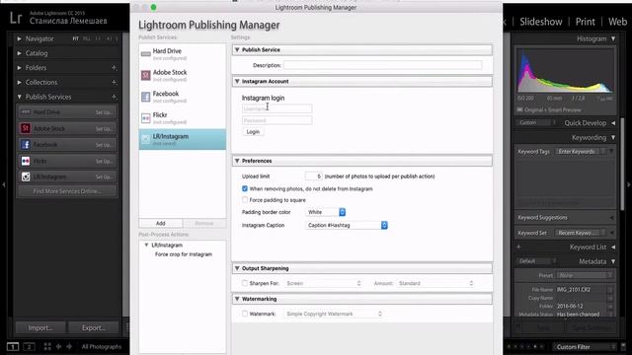
Task: Click green zoom button of Publishing Manager
Action: coord(153,7)
